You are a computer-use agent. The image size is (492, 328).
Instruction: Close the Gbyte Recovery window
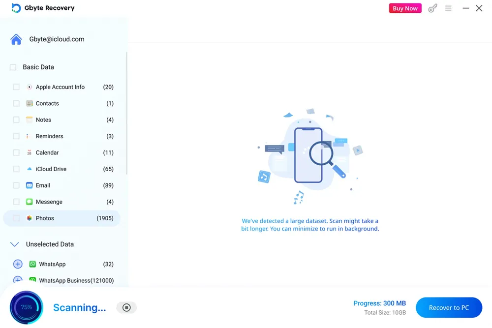point(479,8)
